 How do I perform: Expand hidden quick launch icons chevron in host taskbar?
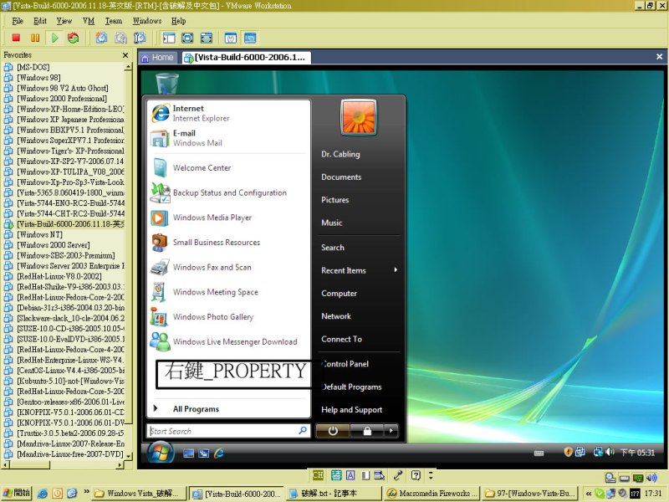pos(87,491)
